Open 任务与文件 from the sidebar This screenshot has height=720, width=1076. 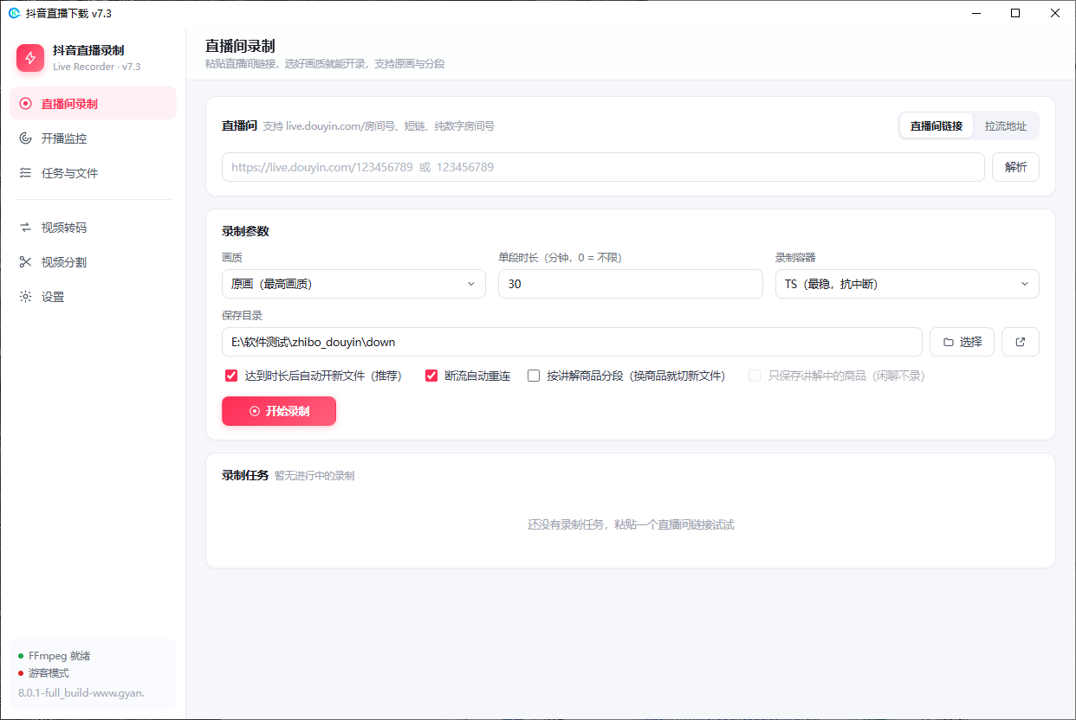click(x=93, y=172)
